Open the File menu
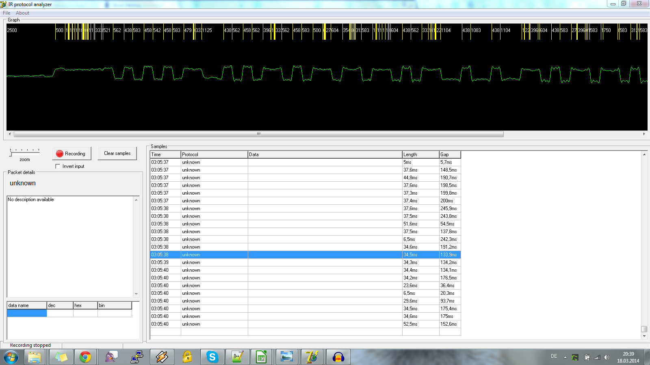The width and height of the screenshot is (650, 365). (6, 13)
